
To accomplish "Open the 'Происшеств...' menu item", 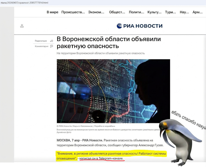I will (73, 12).
